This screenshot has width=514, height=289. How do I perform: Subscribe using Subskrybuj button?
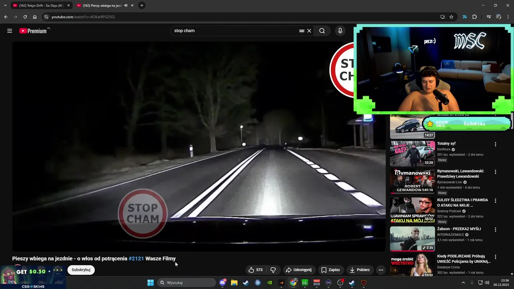pyautogui.click(x=81, y=270)
